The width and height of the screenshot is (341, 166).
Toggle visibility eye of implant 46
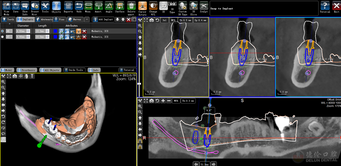pos(61,31)
